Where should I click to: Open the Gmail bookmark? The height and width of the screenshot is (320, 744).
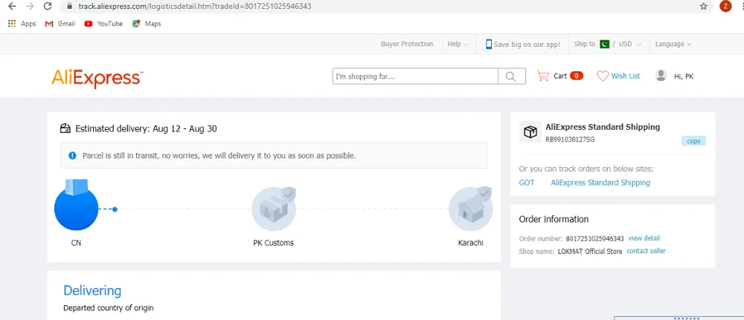click(60, 24)
